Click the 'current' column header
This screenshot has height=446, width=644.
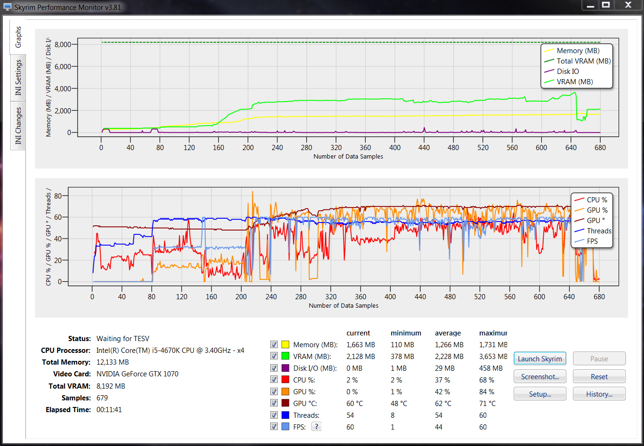(358, 333)
